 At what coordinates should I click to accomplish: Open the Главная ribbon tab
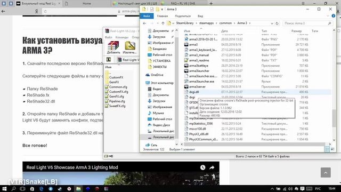click(x=162, y=16)
